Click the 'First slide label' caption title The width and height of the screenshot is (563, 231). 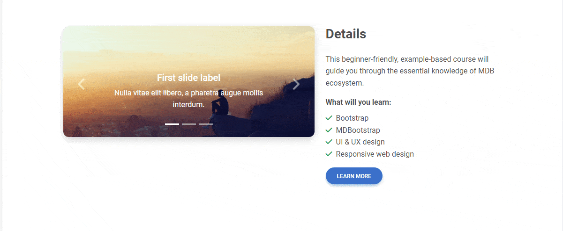coord(188,78)
